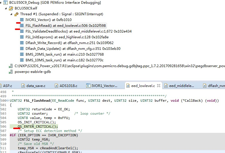Screen dimensions: 225x153
Task: Collapse the Thread #1 tree node
Action: 11,14
